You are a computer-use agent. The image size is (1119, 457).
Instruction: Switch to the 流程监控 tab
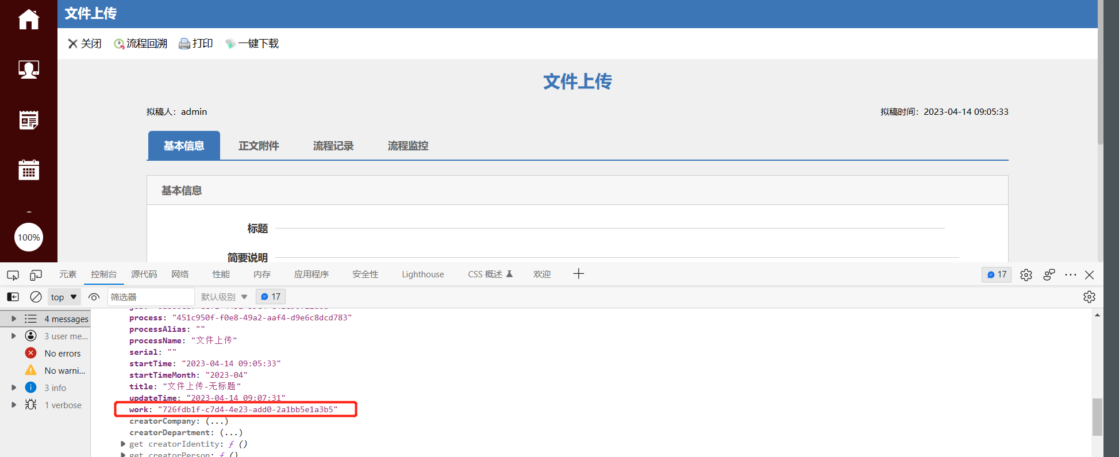tap(408, 146)
